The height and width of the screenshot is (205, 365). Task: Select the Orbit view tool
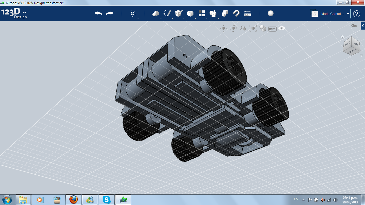click(x=233, y=28)
